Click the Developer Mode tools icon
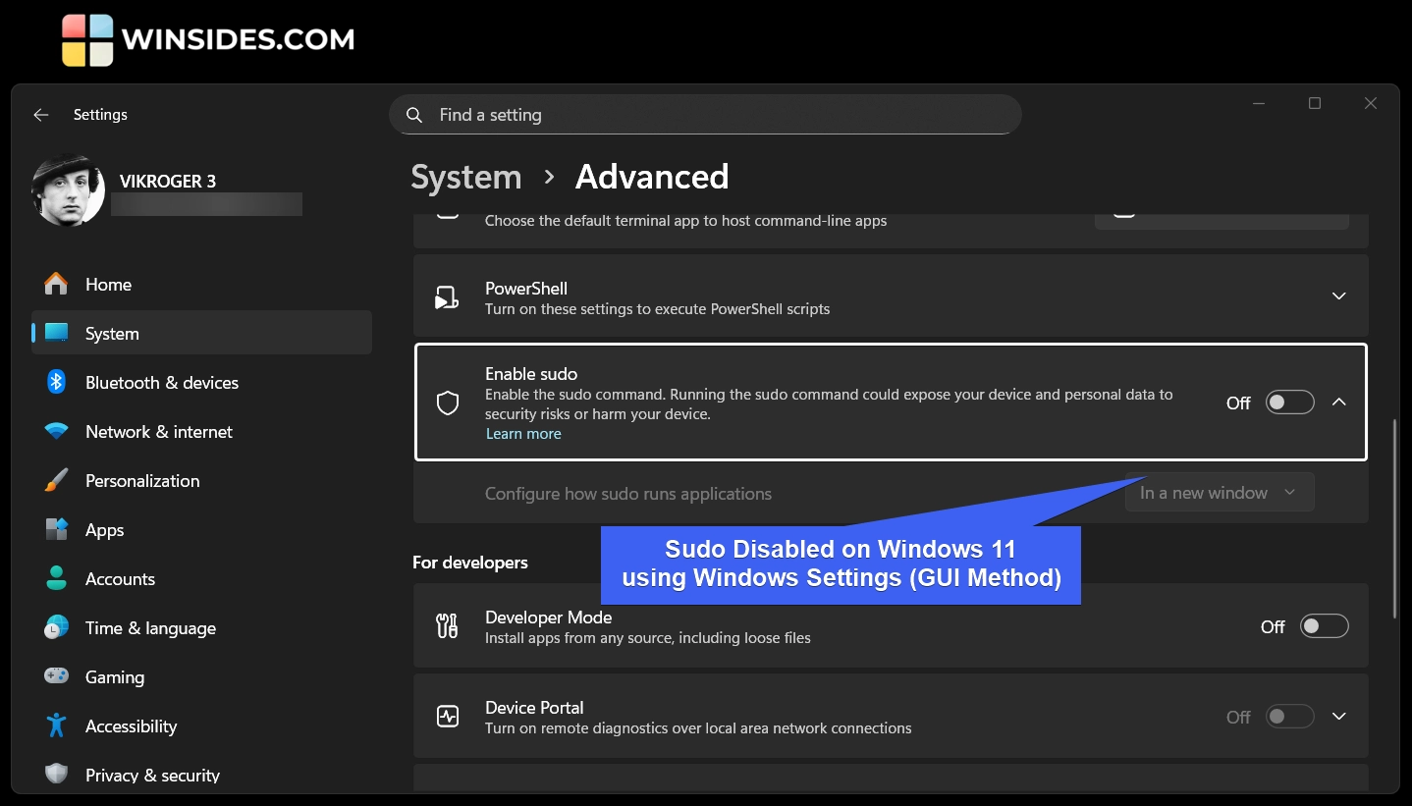 point(447,626)
